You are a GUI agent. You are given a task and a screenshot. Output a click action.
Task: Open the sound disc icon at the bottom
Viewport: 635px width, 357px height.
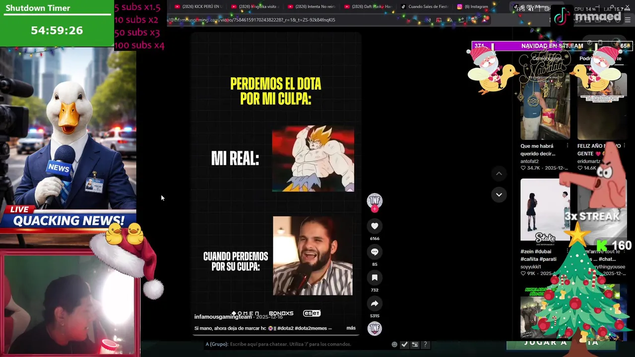375,328
